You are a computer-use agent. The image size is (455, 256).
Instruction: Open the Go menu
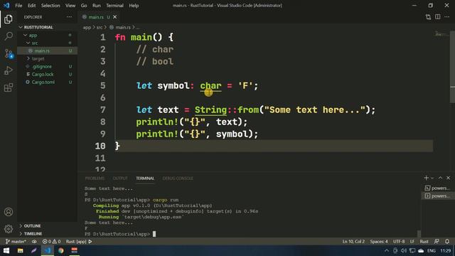tap(84, 6)
